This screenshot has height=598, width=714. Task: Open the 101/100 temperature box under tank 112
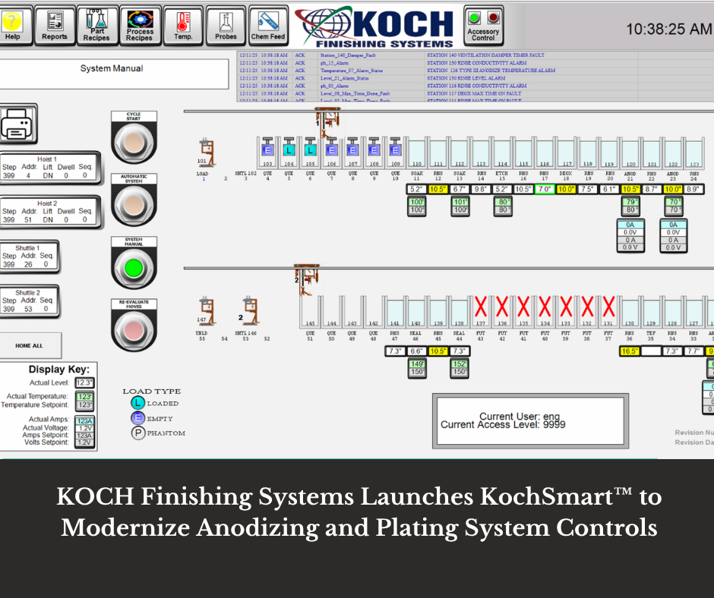(x=460, y=206)
